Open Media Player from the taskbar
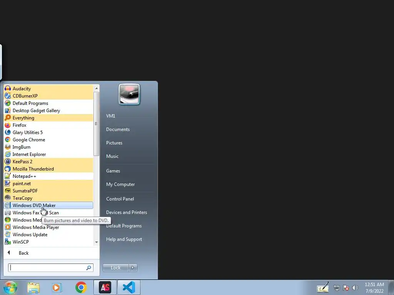Image resolution: width=394 pixels, height=295 pixels. 57,287
